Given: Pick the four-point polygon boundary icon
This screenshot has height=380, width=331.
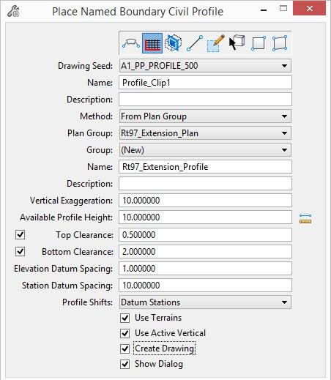Looking at the screenshot, I should (x=280, y=43).
